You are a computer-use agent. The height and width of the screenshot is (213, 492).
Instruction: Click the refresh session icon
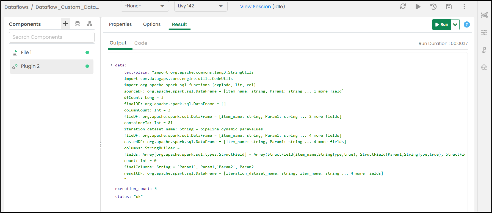click(403, 7)
